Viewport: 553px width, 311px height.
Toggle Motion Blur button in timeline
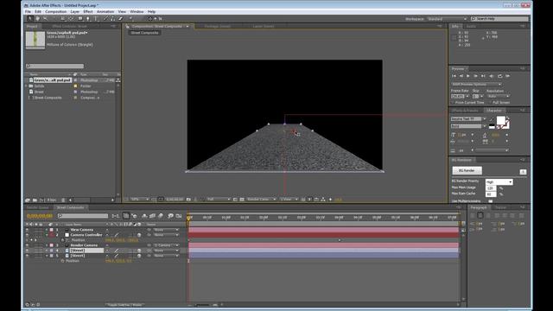coord(161,216)
